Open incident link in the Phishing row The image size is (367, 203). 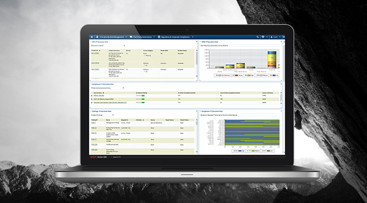[95, 53]
